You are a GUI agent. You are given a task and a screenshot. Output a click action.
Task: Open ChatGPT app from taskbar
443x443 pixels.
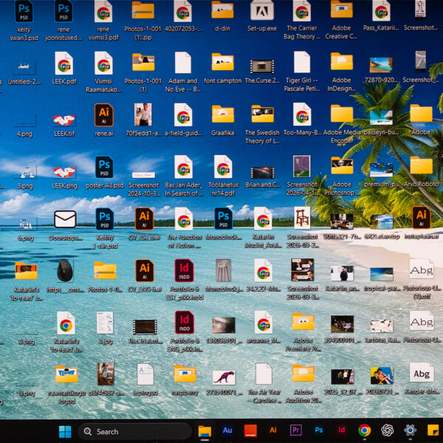click(x=388, y=430)
